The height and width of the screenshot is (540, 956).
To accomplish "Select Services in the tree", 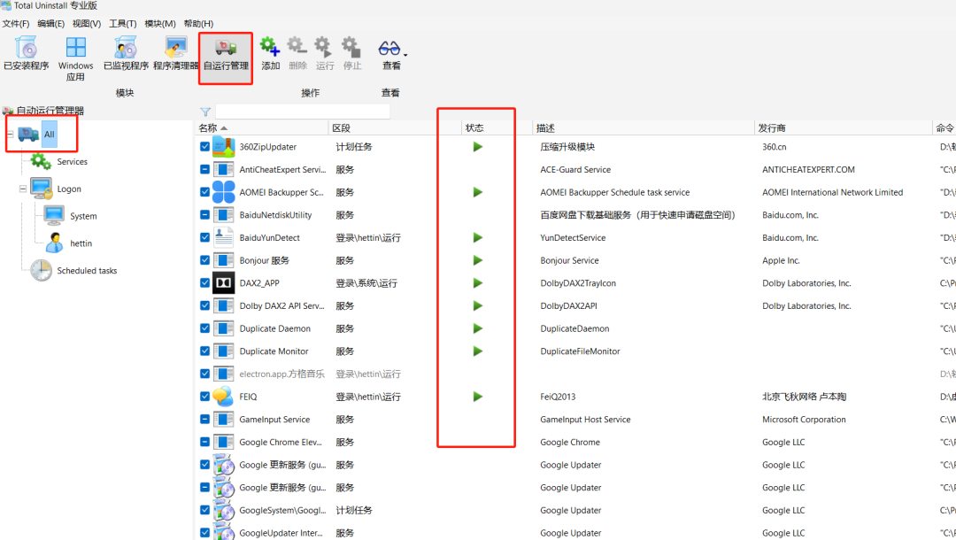I will (72, 161).
